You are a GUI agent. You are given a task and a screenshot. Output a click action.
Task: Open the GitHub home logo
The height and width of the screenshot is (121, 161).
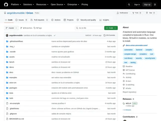coord(6,5)
